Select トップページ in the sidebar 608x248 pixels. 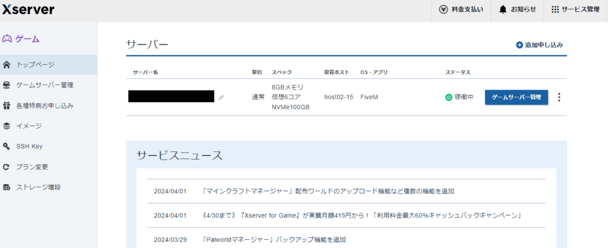point(49,65)
